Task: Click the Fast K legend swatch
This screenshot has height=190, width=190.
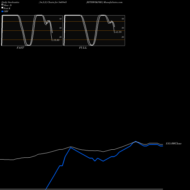Action: pos(2,8)
